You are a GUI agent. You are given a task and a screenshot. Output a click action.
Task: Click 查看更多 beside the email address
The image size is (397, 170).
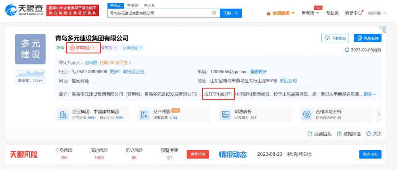pos(258,72)
